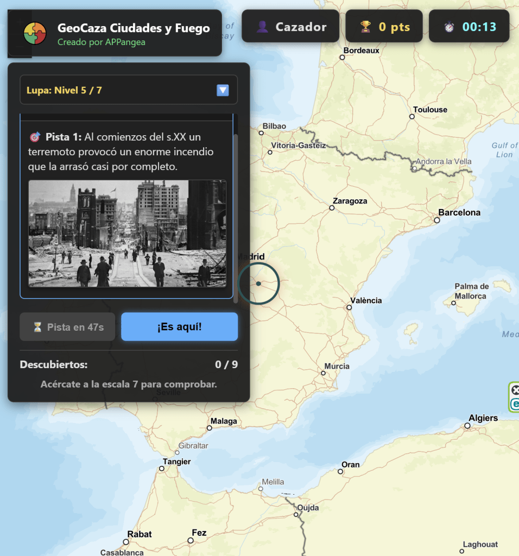Click the Pista 1 clue text
Image resolution: width=519 pixels, height=556 pixels.
click(x=121, y=152)
